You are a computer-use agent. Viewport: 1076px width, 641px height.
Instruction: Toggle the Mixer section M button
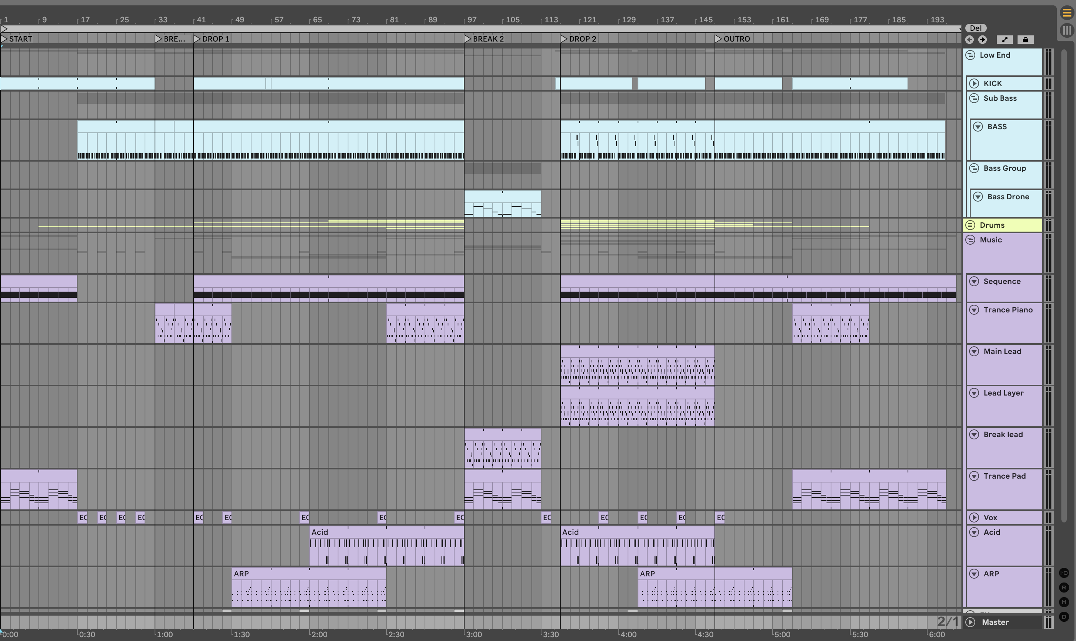pyautogui.click(x=1064, y=602)
